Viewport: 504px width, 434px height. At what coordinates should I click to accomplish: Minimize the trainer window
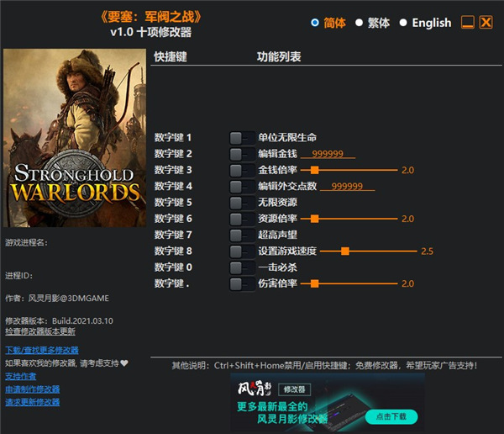468,23
